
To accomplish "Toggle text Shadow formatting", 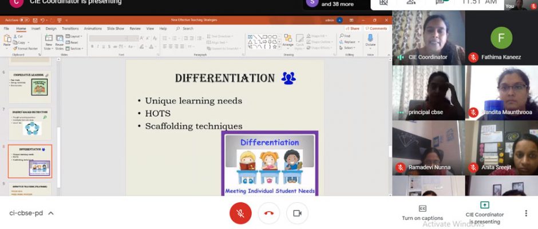I will (109, 46).
